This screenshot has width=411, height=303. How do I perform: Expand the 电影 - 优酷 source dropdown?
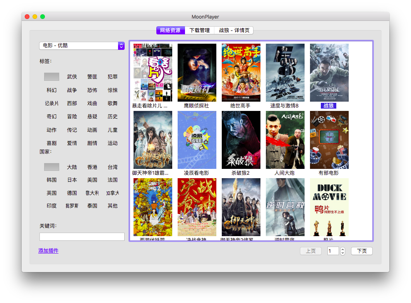[82, 46]
